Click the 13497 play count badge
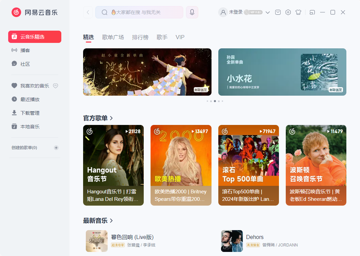Viewport: 360px width, 256px height. (200, 131)
